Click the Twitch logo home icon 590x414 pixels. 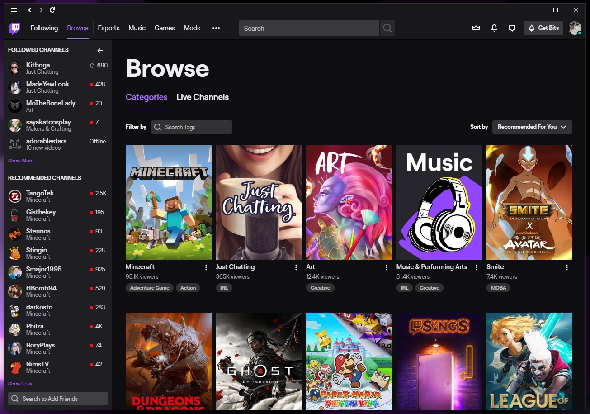pyautogui.click(x=15, y=29)
